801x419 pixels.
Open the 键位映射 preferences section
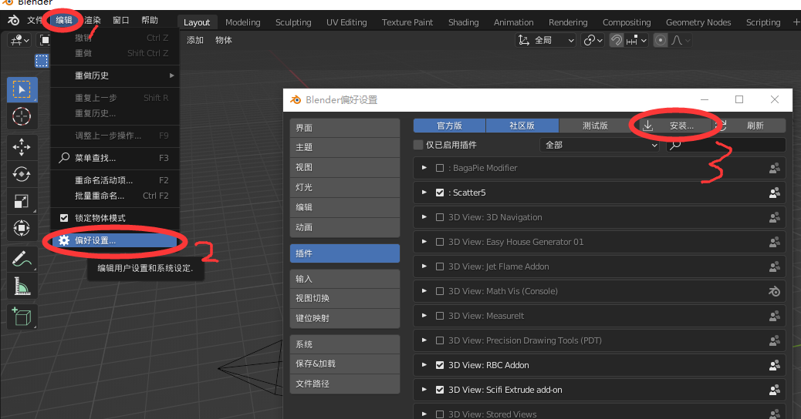345,318
